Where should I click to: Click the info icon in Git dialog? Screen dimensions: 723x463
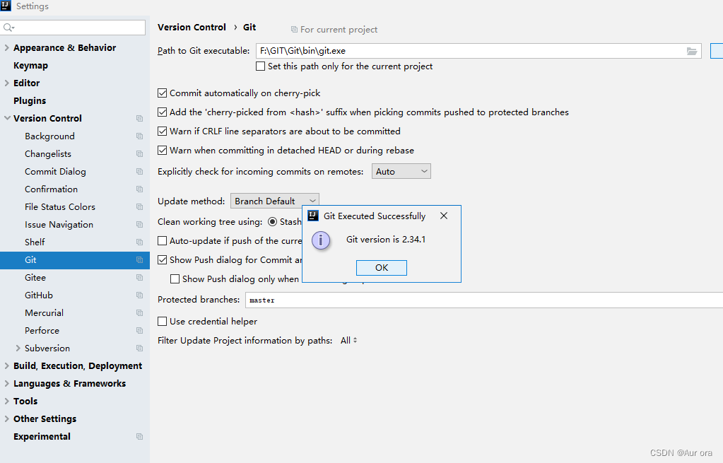(x=320, y=240)
